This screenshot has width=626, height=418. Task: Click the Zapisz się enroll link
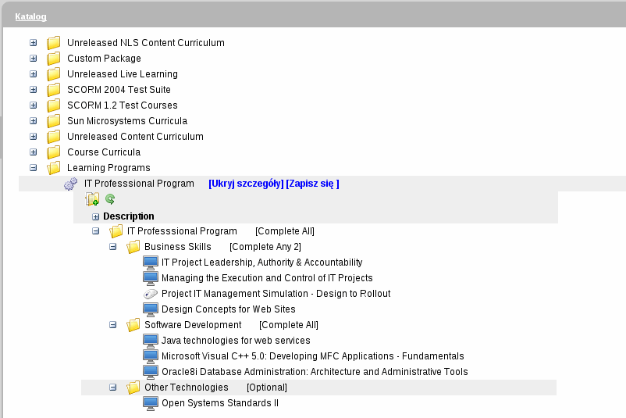click(312, 184)
